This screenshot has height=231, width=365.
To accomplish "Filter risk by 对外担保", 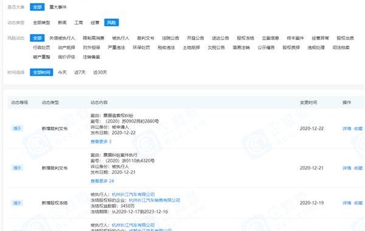I will click(x=91, y=47).
